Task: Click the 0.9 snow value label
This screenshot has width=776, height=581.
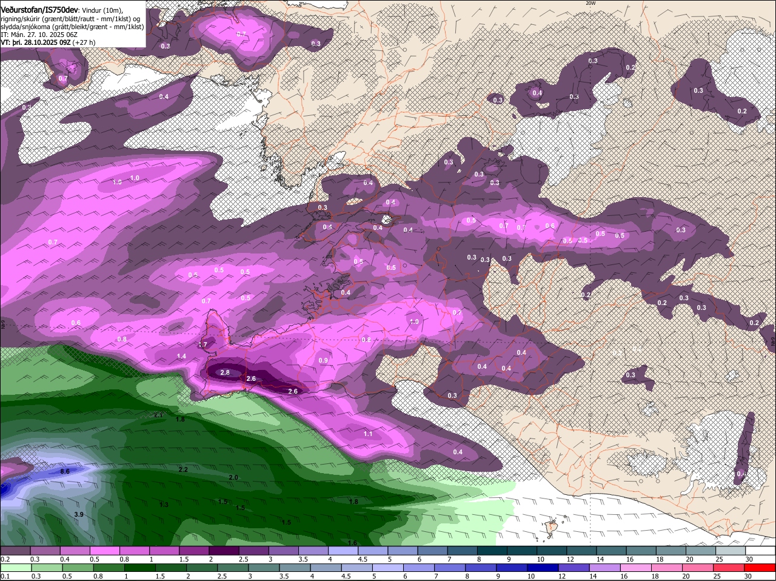Action: coord(323,360)
